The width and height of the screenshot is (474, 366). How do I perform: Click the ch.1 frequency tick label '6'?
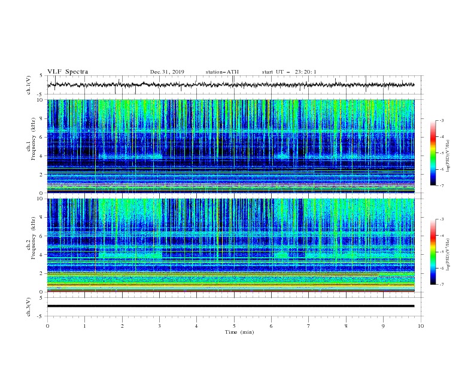tap(41, 137)
